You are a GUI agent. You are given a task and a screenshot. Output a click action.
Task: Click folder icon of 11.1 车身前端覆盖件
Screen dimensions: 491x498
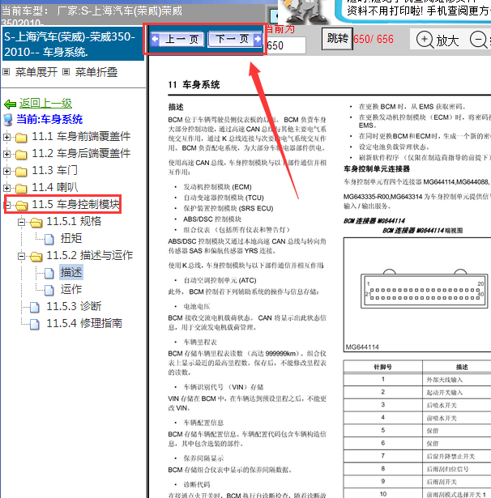point(21,138)
